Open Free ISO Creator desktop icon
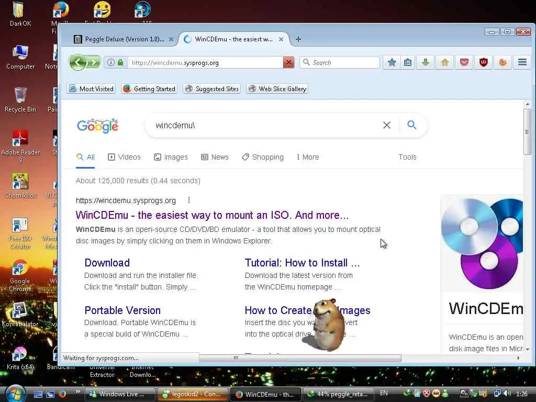This screenshot has height=402, width=536. coord(20,233)
